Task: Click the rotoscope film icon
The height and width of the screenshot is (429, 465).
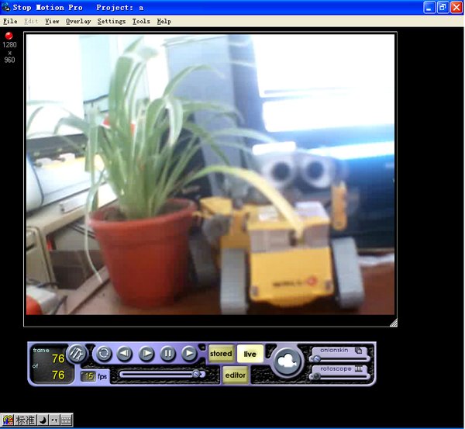Action: tap(359, 368)
